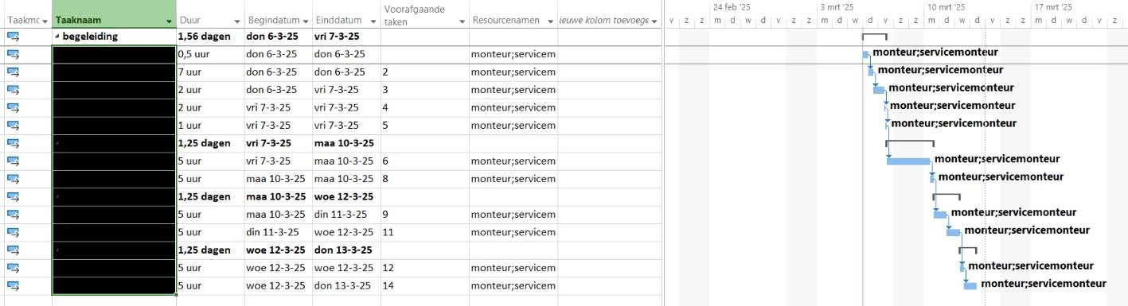The image size is (1128, 306).
Task: Open the Resourcenamen column filter dropdown
Action: [x=549, y=21]
